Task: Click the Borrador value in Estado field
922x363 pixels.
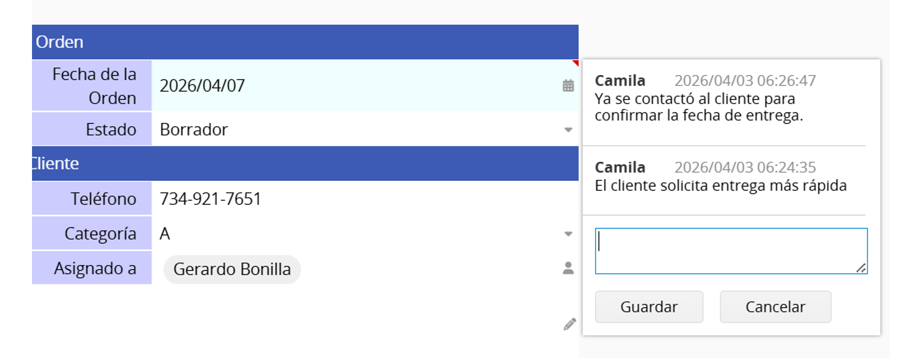Action: point(194,130)
